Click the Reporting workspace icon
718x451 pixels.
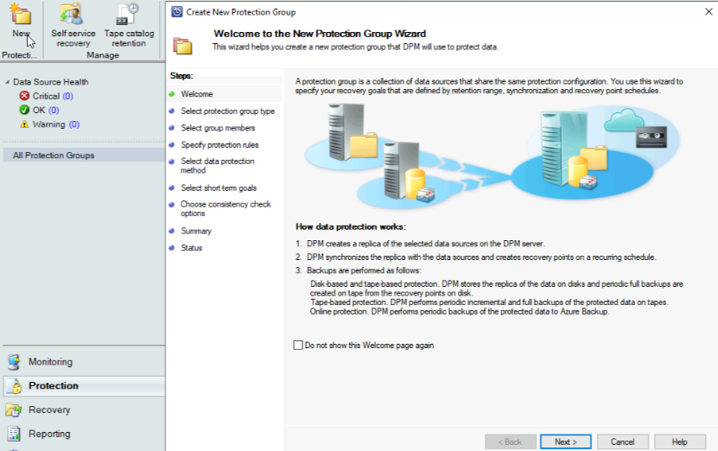14,434
